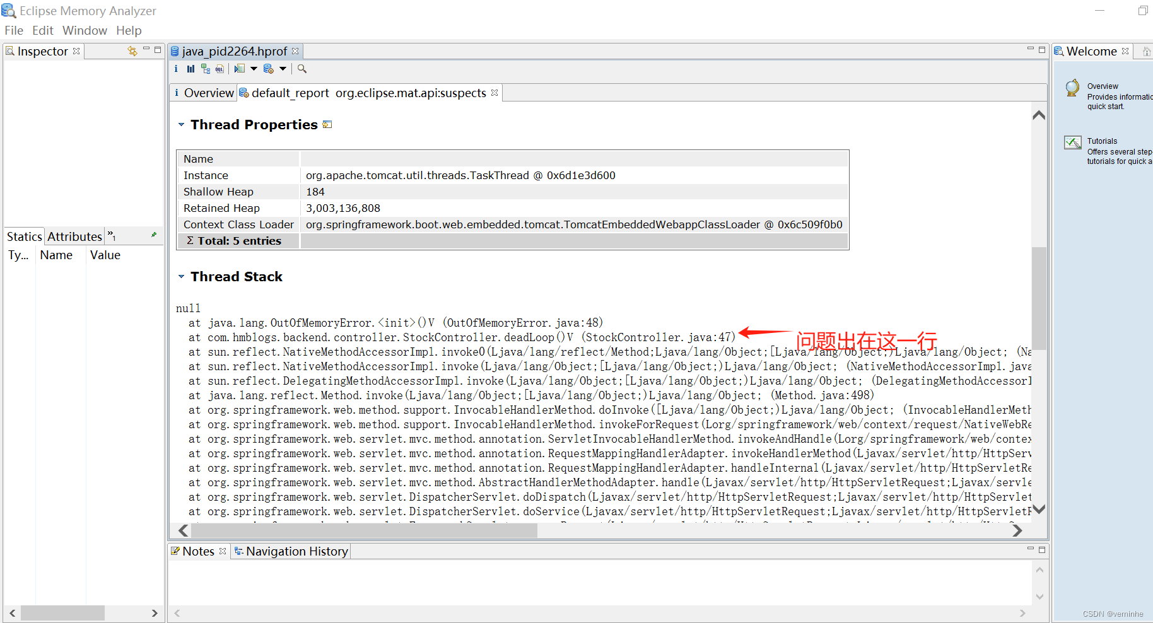Select the Attributes tab in Inspector

74,236
